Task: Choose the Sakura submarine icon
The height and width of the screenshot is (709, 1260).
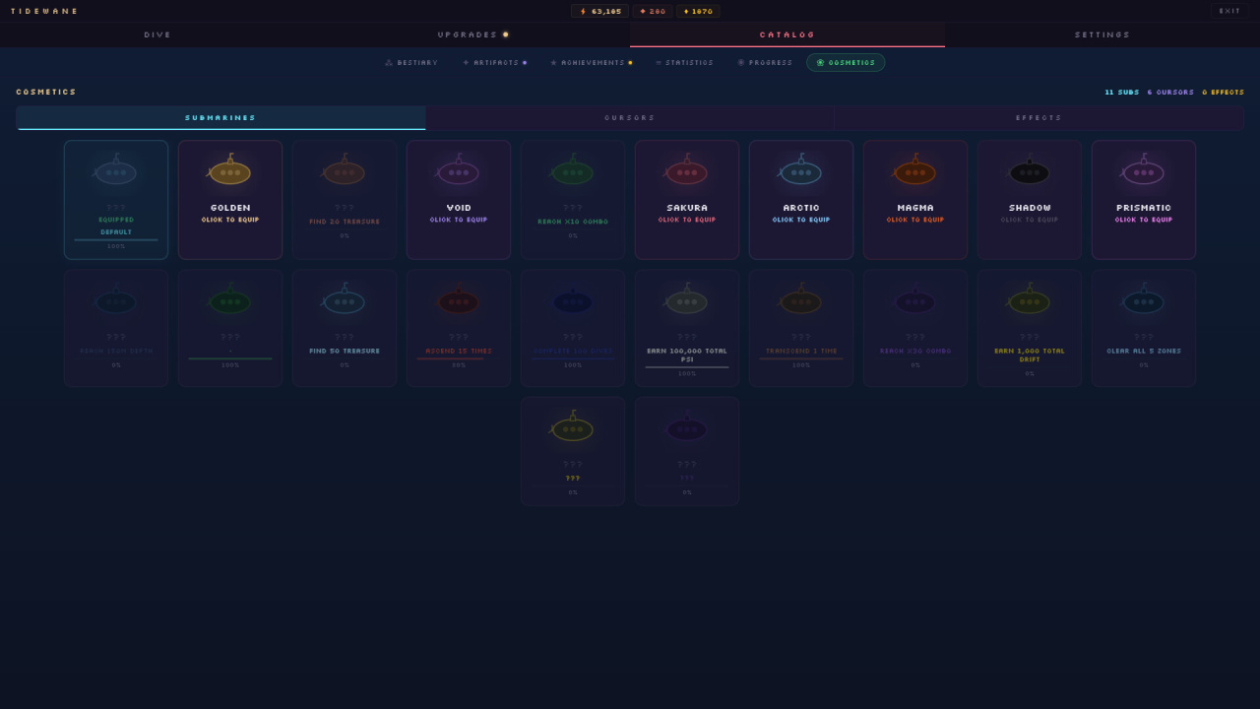Action: pyautogui.click(x=686, y=172)
